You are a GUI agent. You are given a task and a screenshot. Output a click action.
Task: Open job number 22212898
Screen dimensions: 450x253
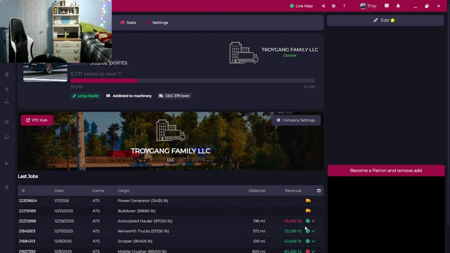pyautogui.click(x=27, y=221)
